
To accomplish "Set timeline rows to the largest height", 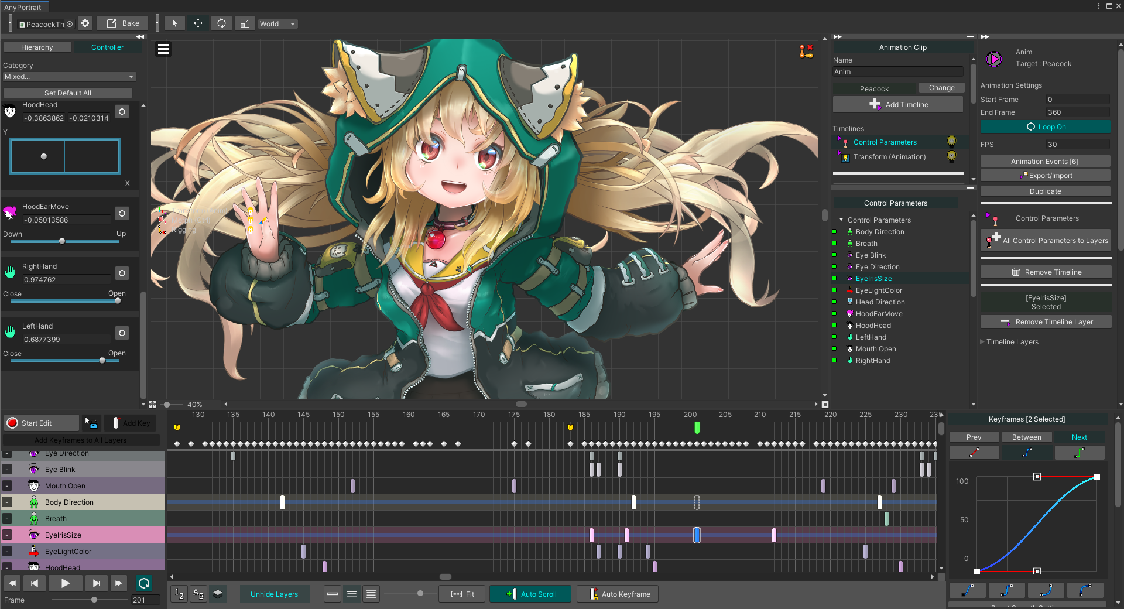I will point(371,594).
